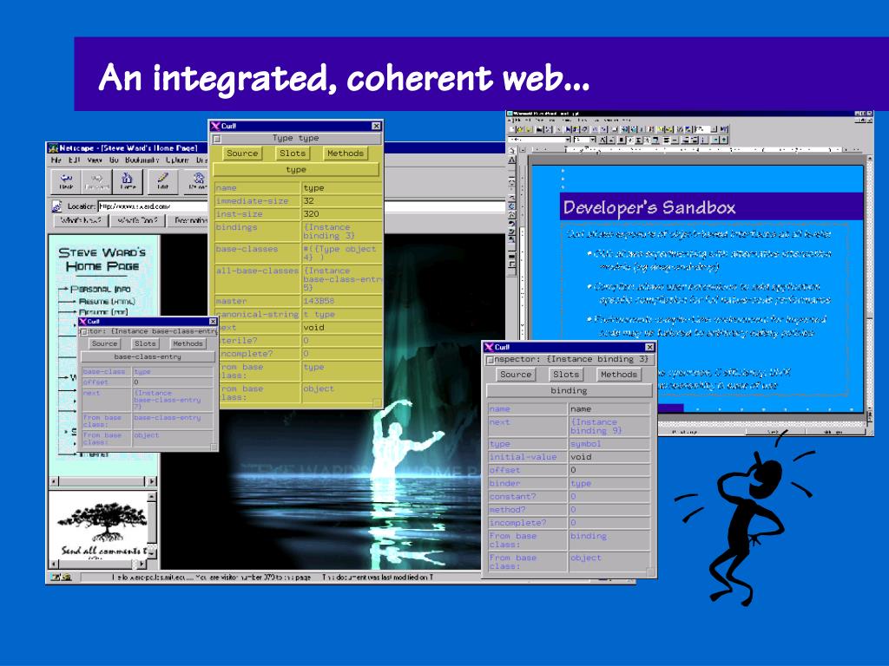Click Source button in base-class-entry window

(x=104, y=343)
